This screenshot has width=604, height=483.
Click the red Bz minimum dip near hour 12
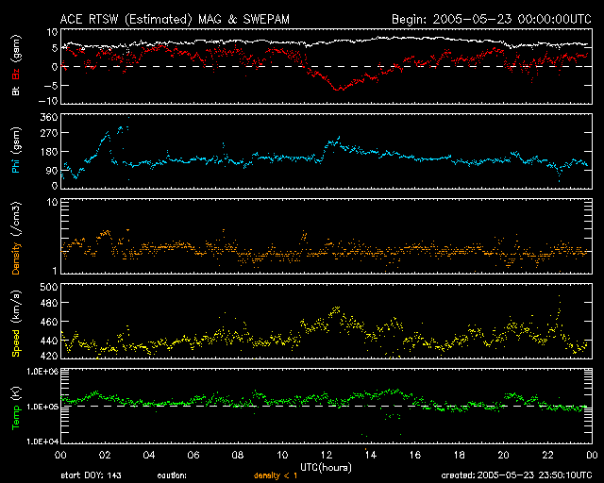(x=338, y=88)
